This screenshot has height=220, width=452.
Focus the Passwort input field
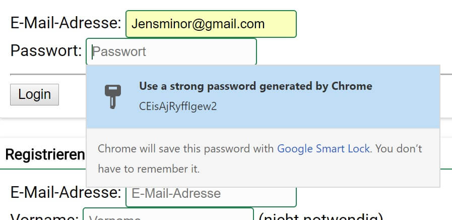click(171, 51)
